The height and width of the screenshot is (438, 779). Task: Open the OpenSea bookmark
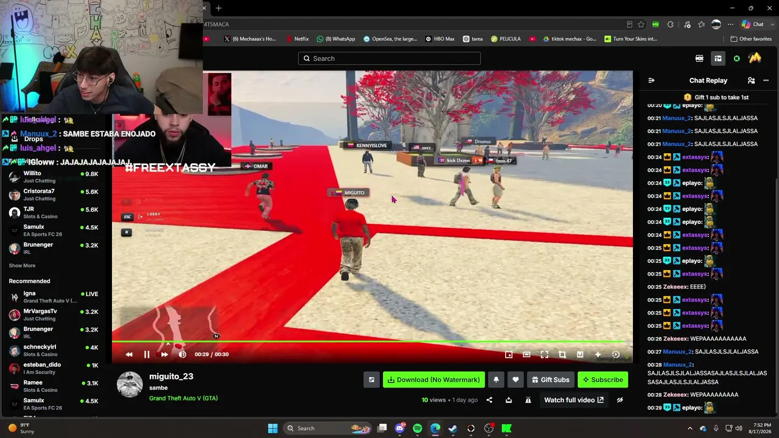pos(390,39)
